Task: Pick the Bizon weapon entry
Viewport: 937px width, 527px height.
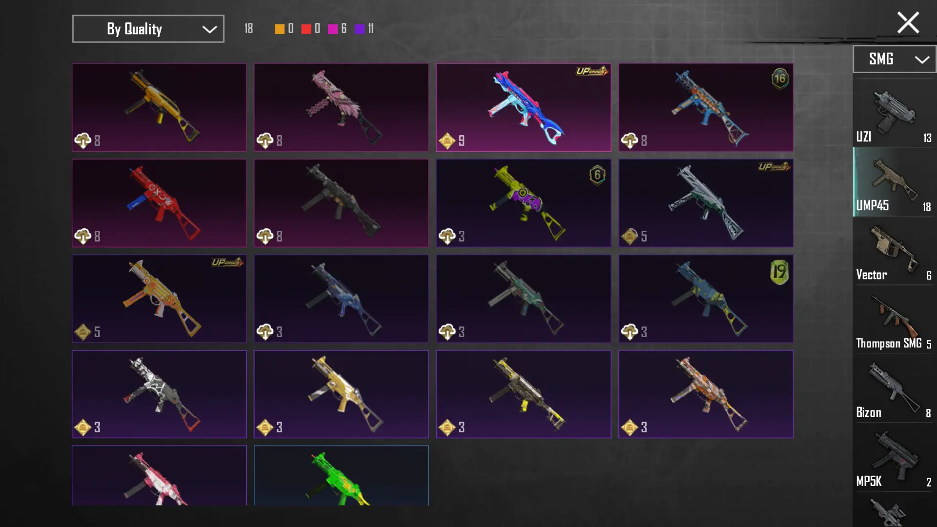Action: coord(894,388)
